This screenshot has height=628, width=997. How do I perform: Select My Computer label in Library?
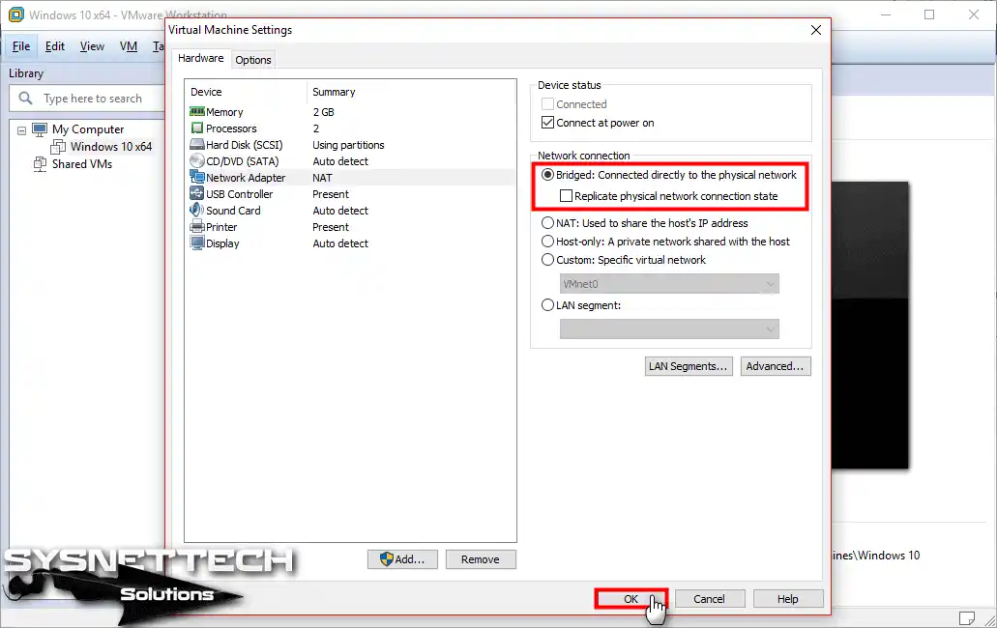(x=88, y=129)
